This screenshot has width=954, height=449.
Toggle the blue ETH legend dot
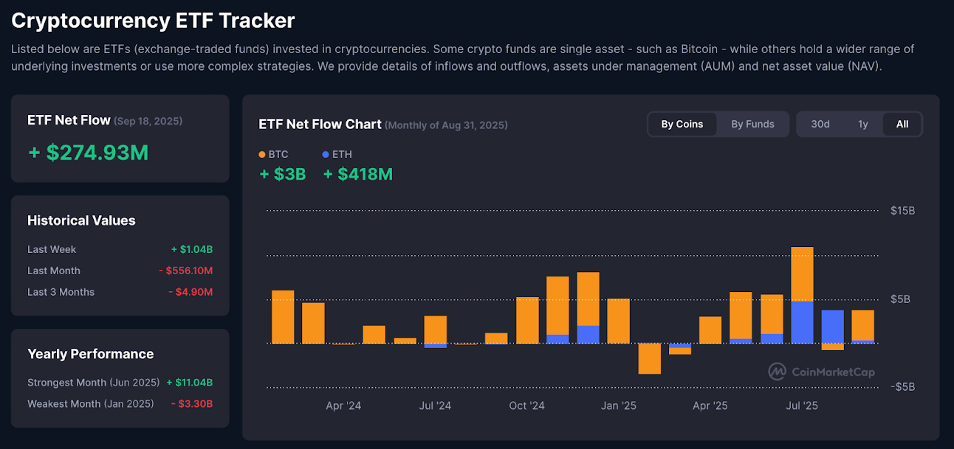326,155
